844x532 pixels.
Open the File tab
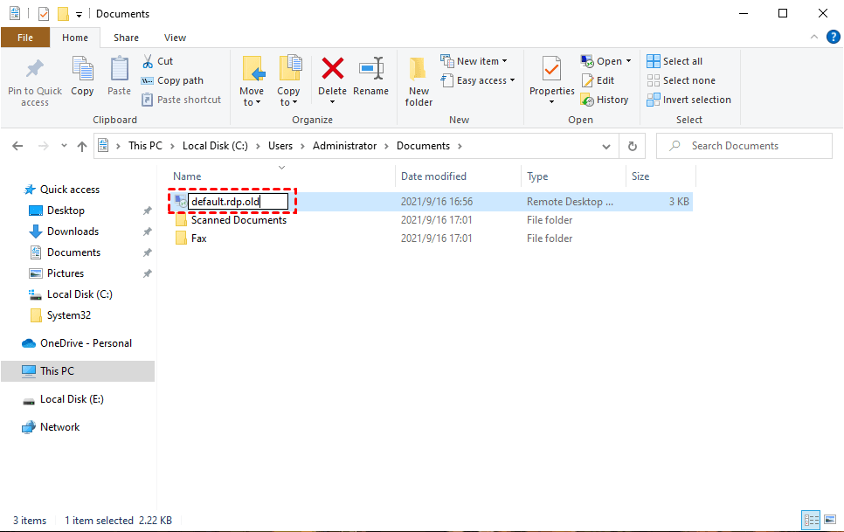pos(24,38)
